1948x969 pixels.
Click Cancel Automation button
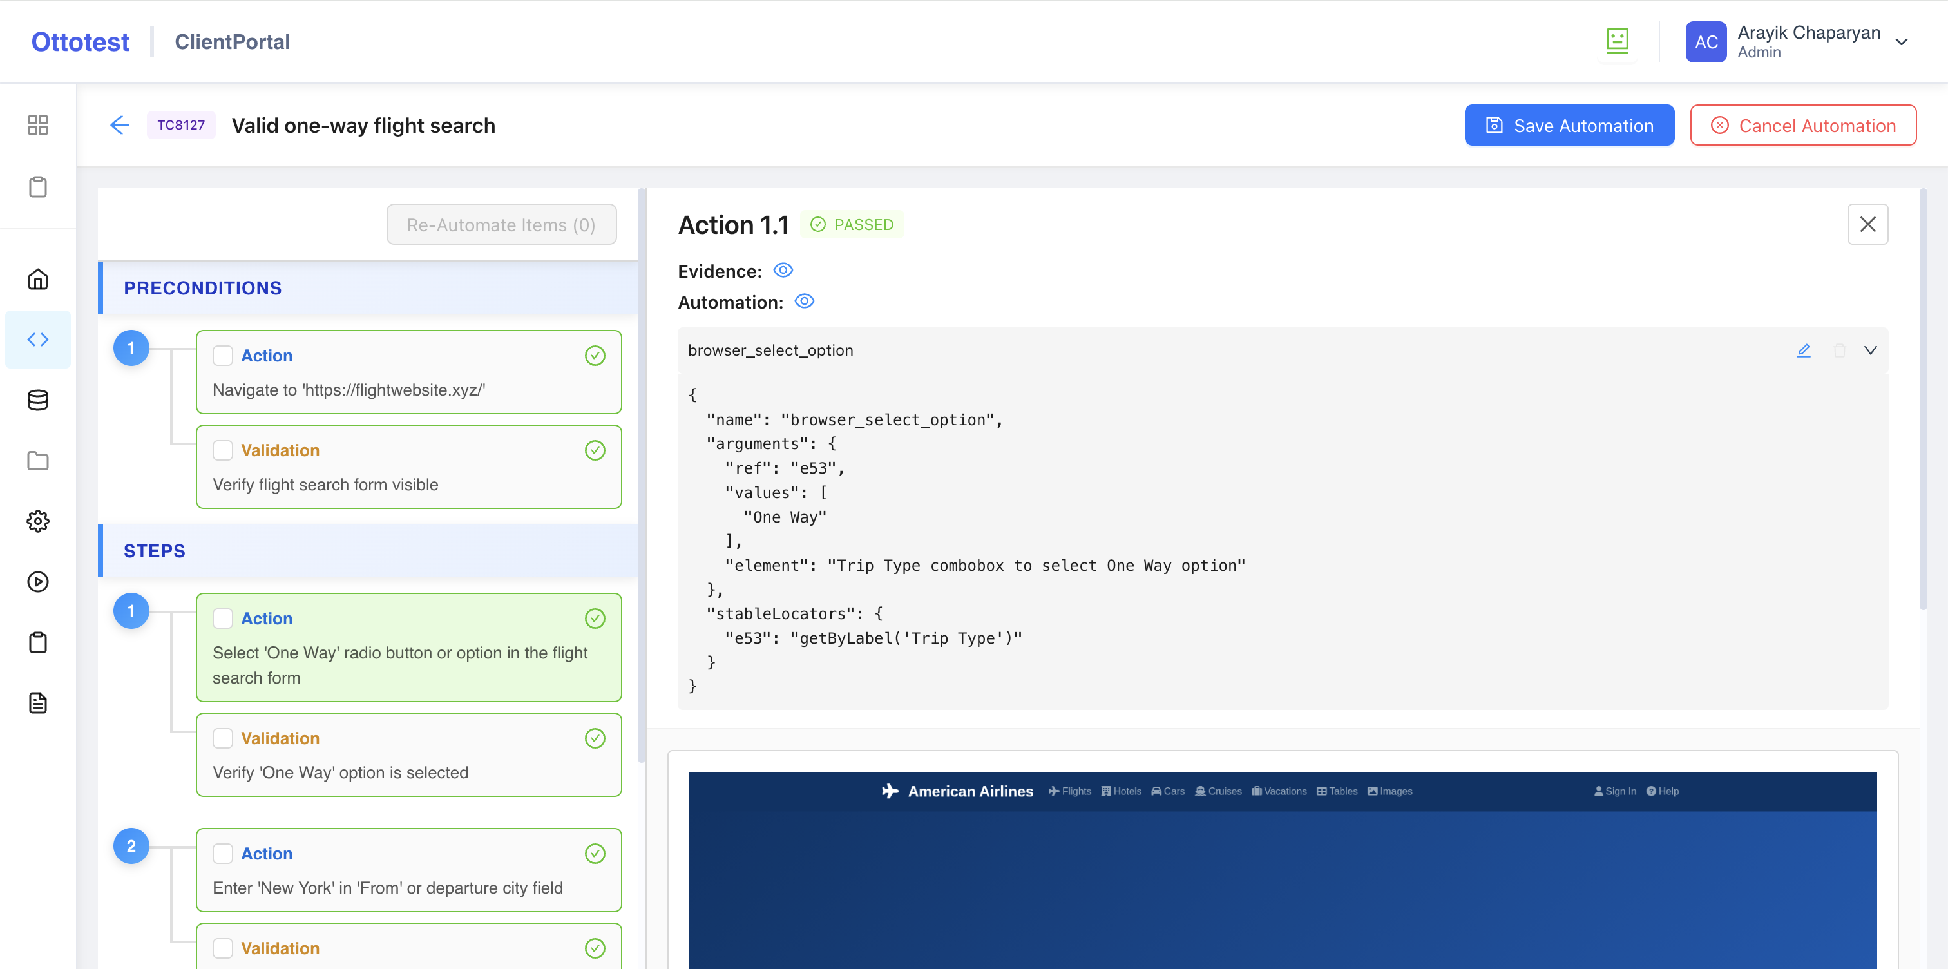tap(1803, 126)
